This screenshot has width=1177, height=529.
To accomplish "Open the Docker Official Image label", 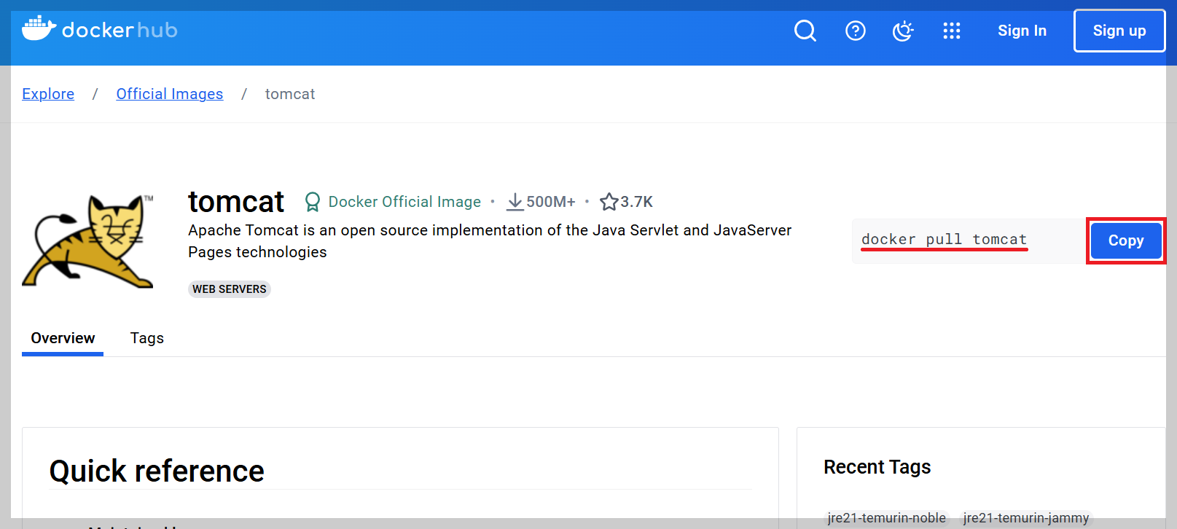I will click(404, 202).
